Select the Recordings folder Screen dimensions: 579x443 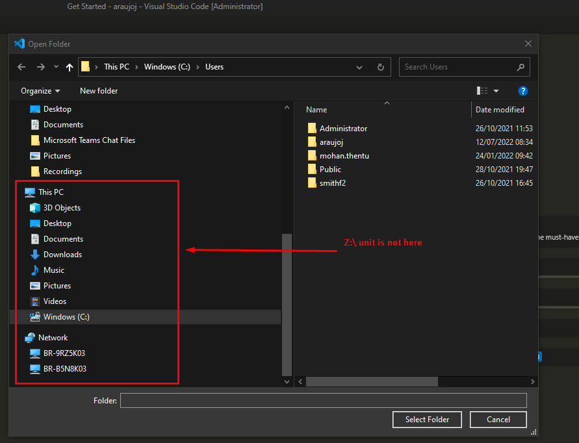[x=63, y=171]
